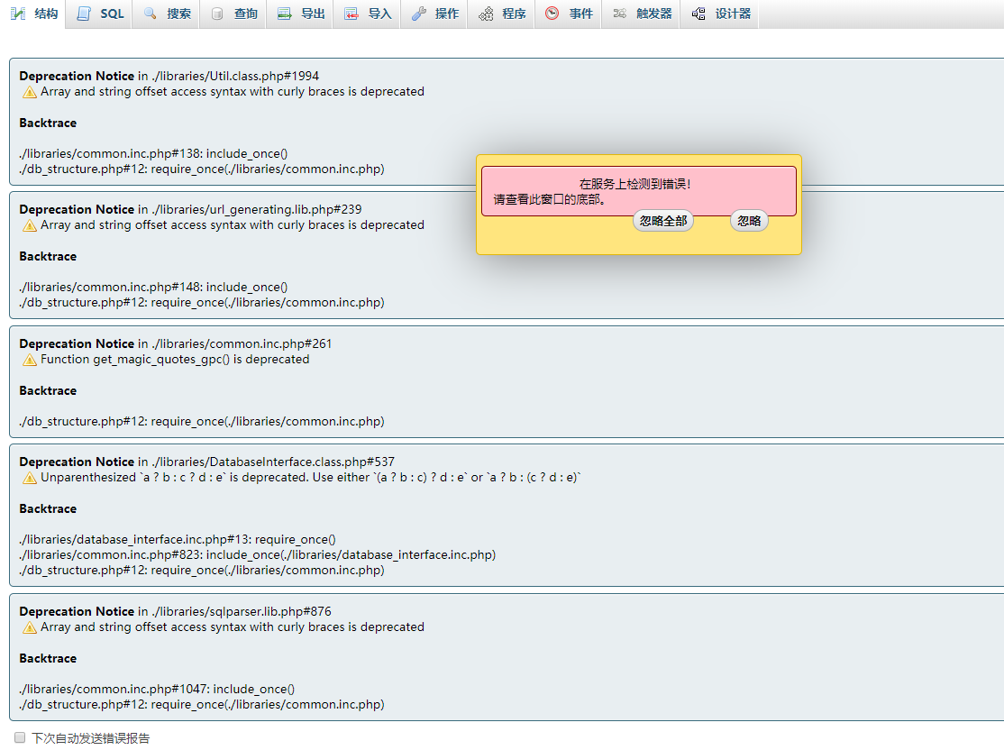Click the 操作 wrench icon

pyautogui.click(x=418, y=14)
